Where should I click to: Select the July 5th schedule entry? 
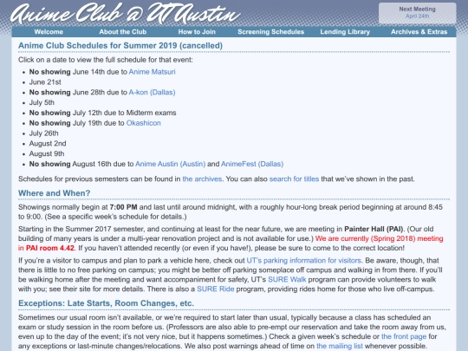[x=42, y=102]
